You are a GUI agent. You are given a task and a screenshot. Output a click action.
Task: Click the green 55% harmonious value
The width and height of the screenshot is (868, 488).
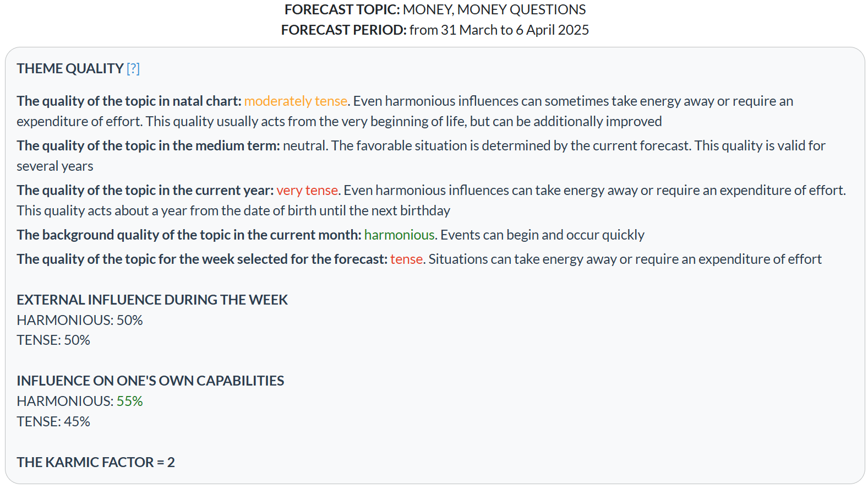pos(130,402)
